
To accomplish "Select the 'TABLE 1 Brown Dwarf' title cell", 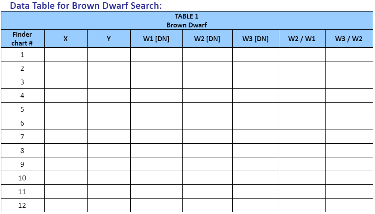I will pyautogui.click(x=187, y=21).
